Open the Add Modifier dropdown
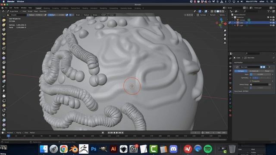 pos(254,62)
